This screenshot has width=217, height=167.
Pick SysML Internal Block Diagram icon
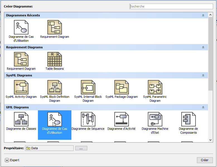click(88, 88)
